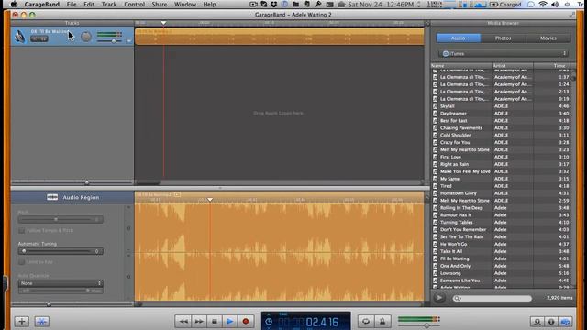
Task: Click the region loop icon in editor header
Action: coord(177,194)
